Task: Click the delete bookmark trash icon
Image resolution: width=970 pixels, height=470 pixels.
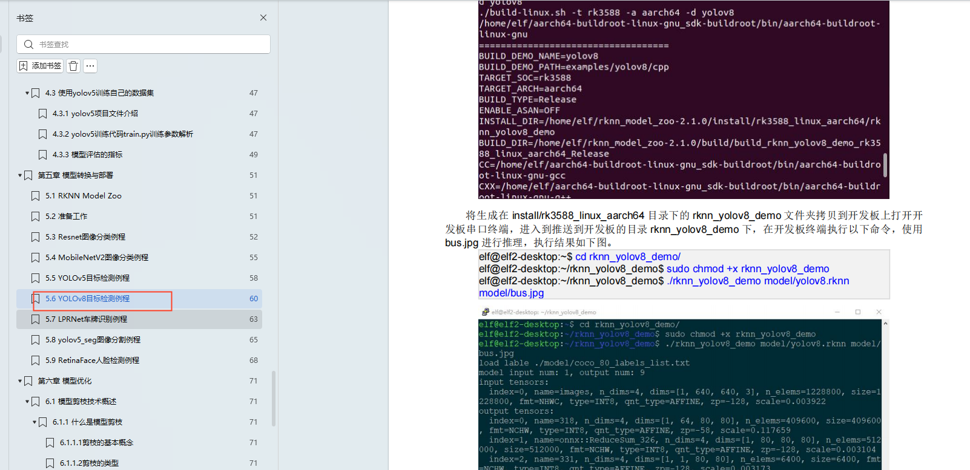Action: pos(73,66)
